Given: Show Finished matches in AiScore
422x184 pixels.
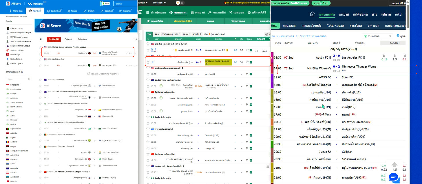Looking at the screenshot, I should 68,39.
